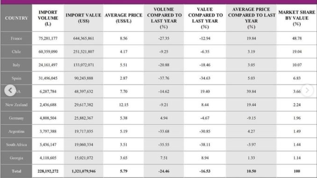317x178 pixels.
Task: Select the COUNTRY column header
Action: pyautogui.click(x=16, y=18)
